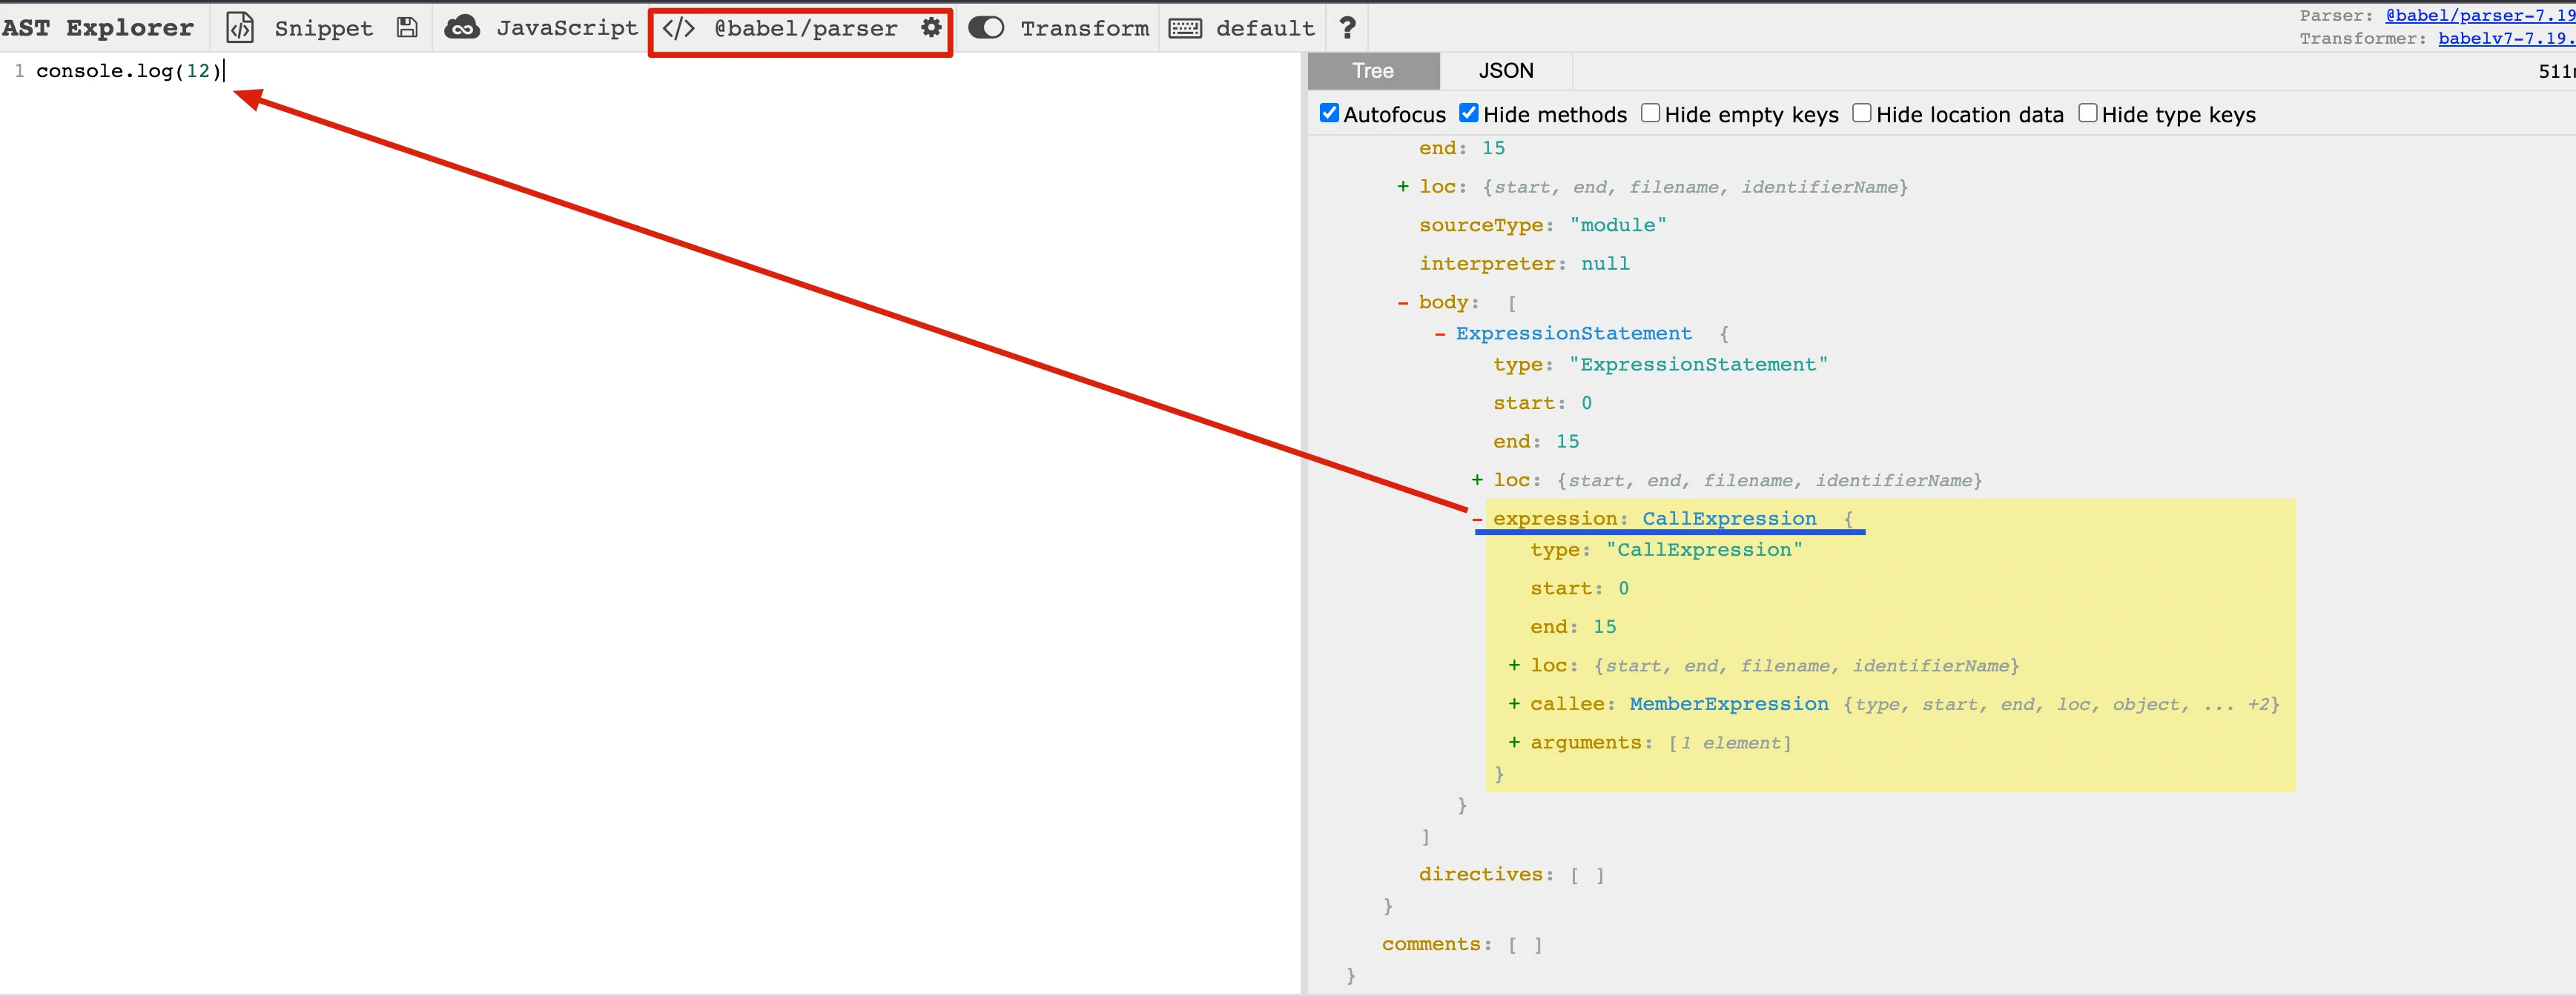Click the null interpreter value
The width and height of the screenshot is (2576, 996).
coord(1605,264)
